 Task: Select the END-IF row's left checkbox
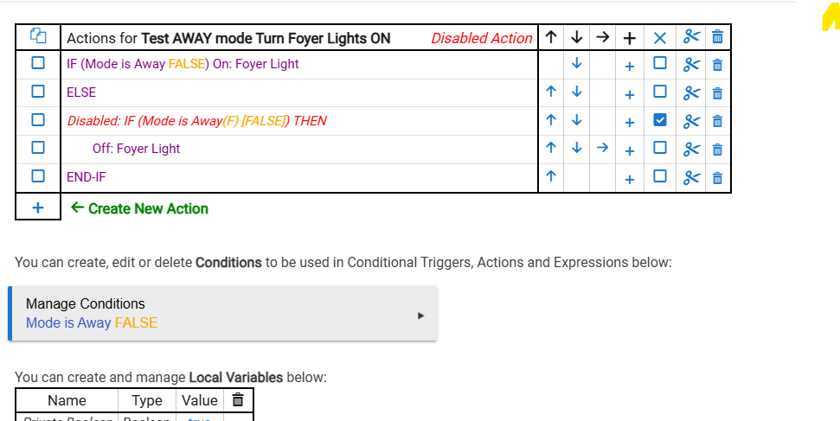tap(38, 176)
